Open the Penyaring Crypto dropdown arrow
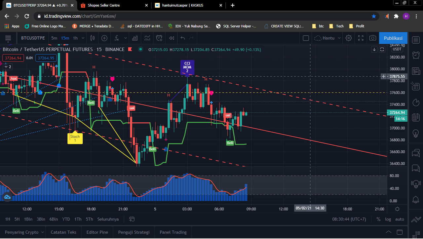This screenshot has height=239, width=423. click(x=42, y=232)
